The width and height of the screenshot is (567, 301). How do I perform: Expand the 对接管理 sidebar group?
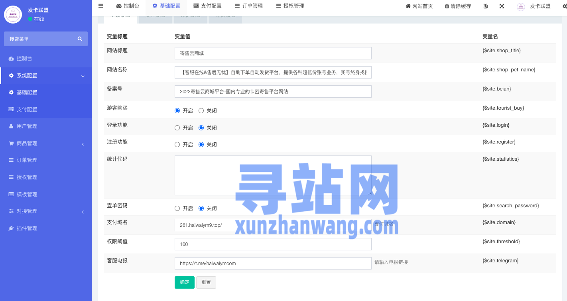(x=46, y=211)
